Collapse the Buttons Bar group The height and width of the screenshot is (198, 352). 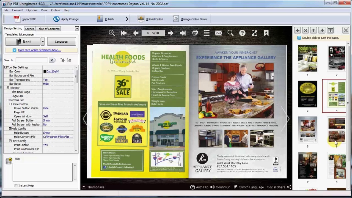8,100
